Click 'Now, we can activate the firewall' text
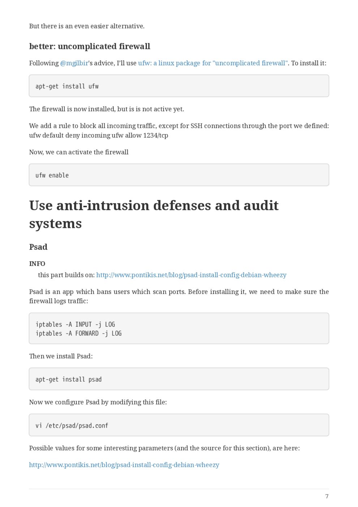358x507 pixels. [x=79, y=152]
